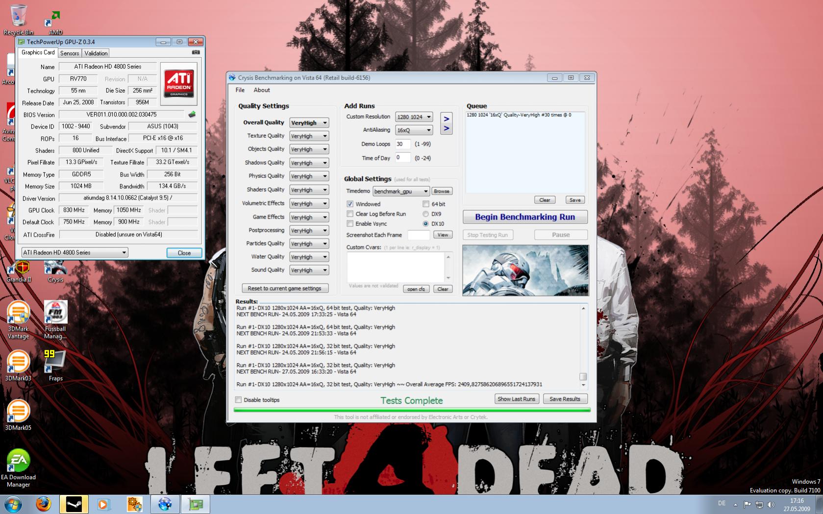Expand the AntiAliasing 16xQ dropdown

[414, 130]
